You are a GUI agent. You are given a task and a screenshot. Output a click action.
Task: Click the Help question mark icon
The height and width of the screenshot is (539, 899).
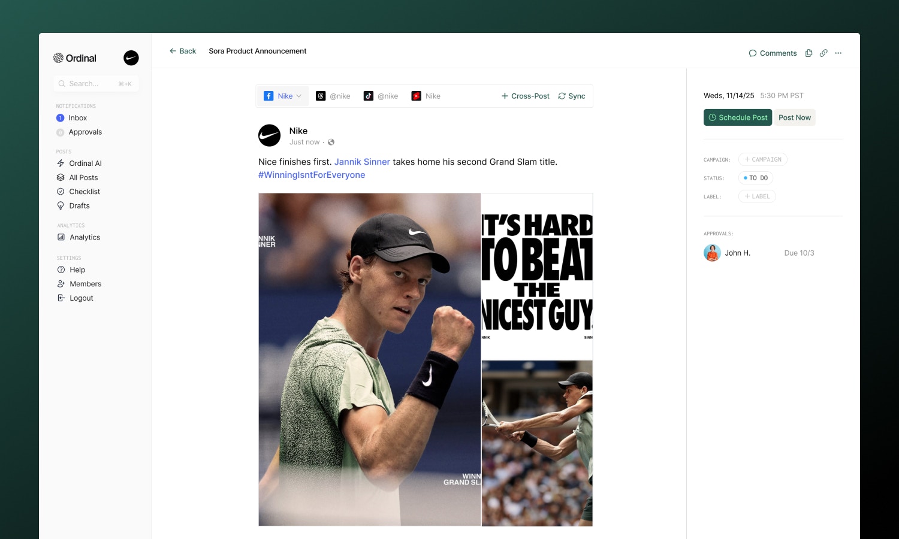coord(61,269)
